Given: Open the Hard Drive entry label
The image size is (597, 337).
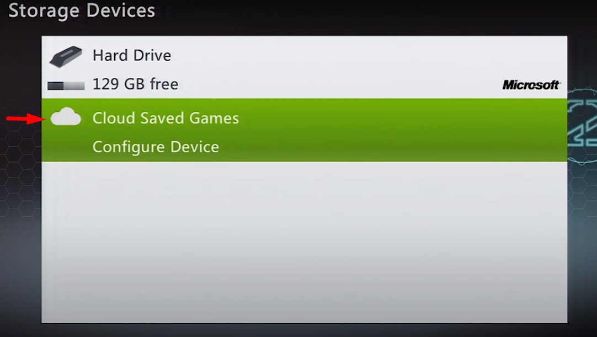Looking at the screenshot, I should pyautogui.click(x=132, y=56).
